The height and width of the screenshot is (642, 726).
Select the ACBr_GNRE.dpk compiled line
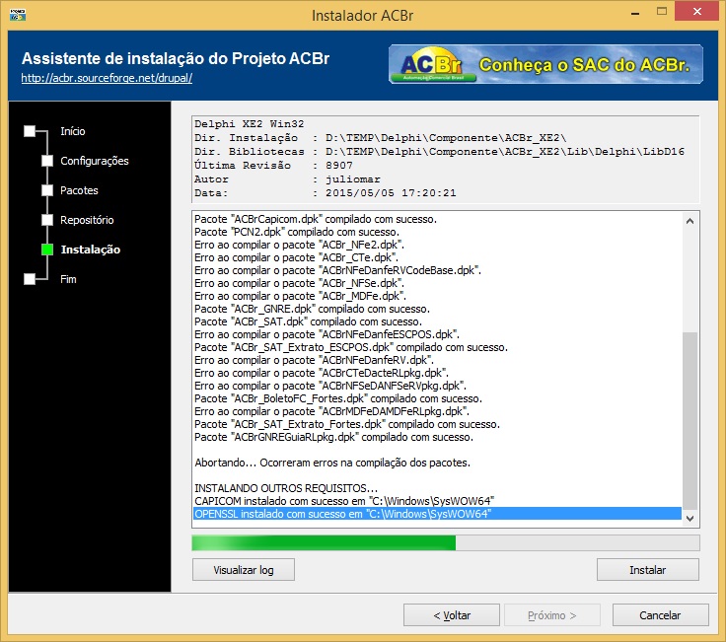click(437, 309)
